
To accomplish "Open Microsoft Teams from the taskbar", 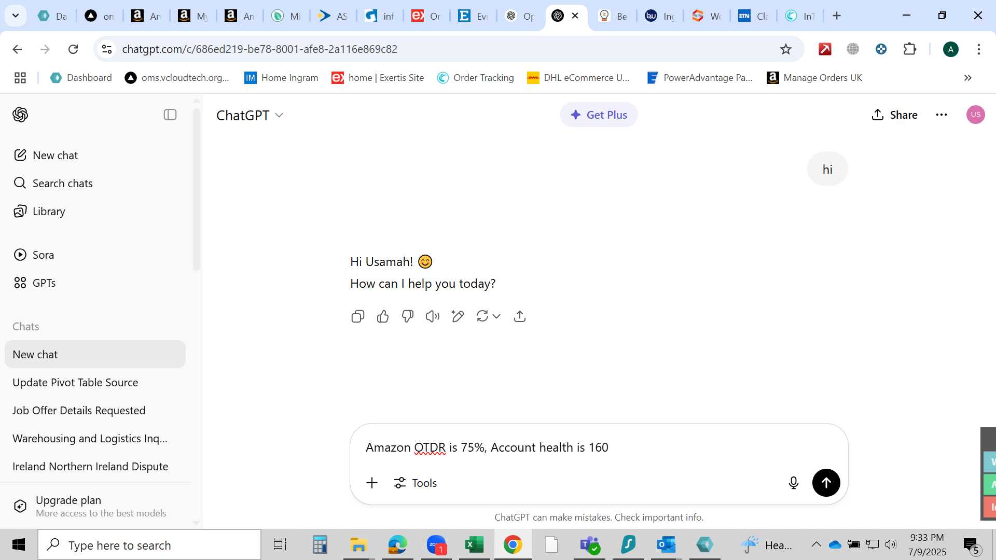I will coord(589,545).
